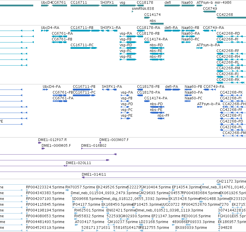Screen dimensions: 246x232
Task: Click the vsg-PB protein label
Action: tap(127, 98)
